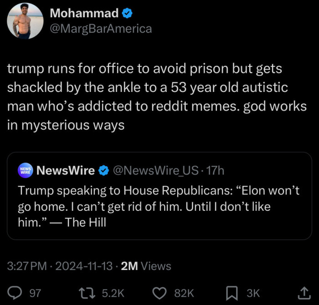Viewport: 319px width, 305px height.
Task: Open Mohammad's profile picture
Action: [25, 21]
